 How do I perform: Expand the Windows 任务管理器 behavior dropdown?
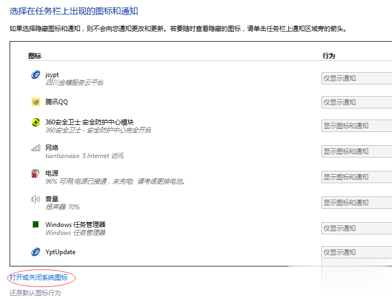tap(356, 229)
